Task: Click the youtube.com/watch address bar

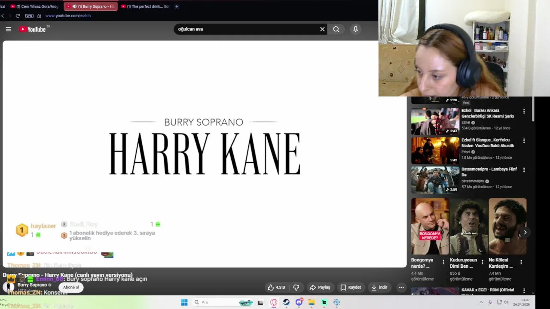Action: click(68, 16)
